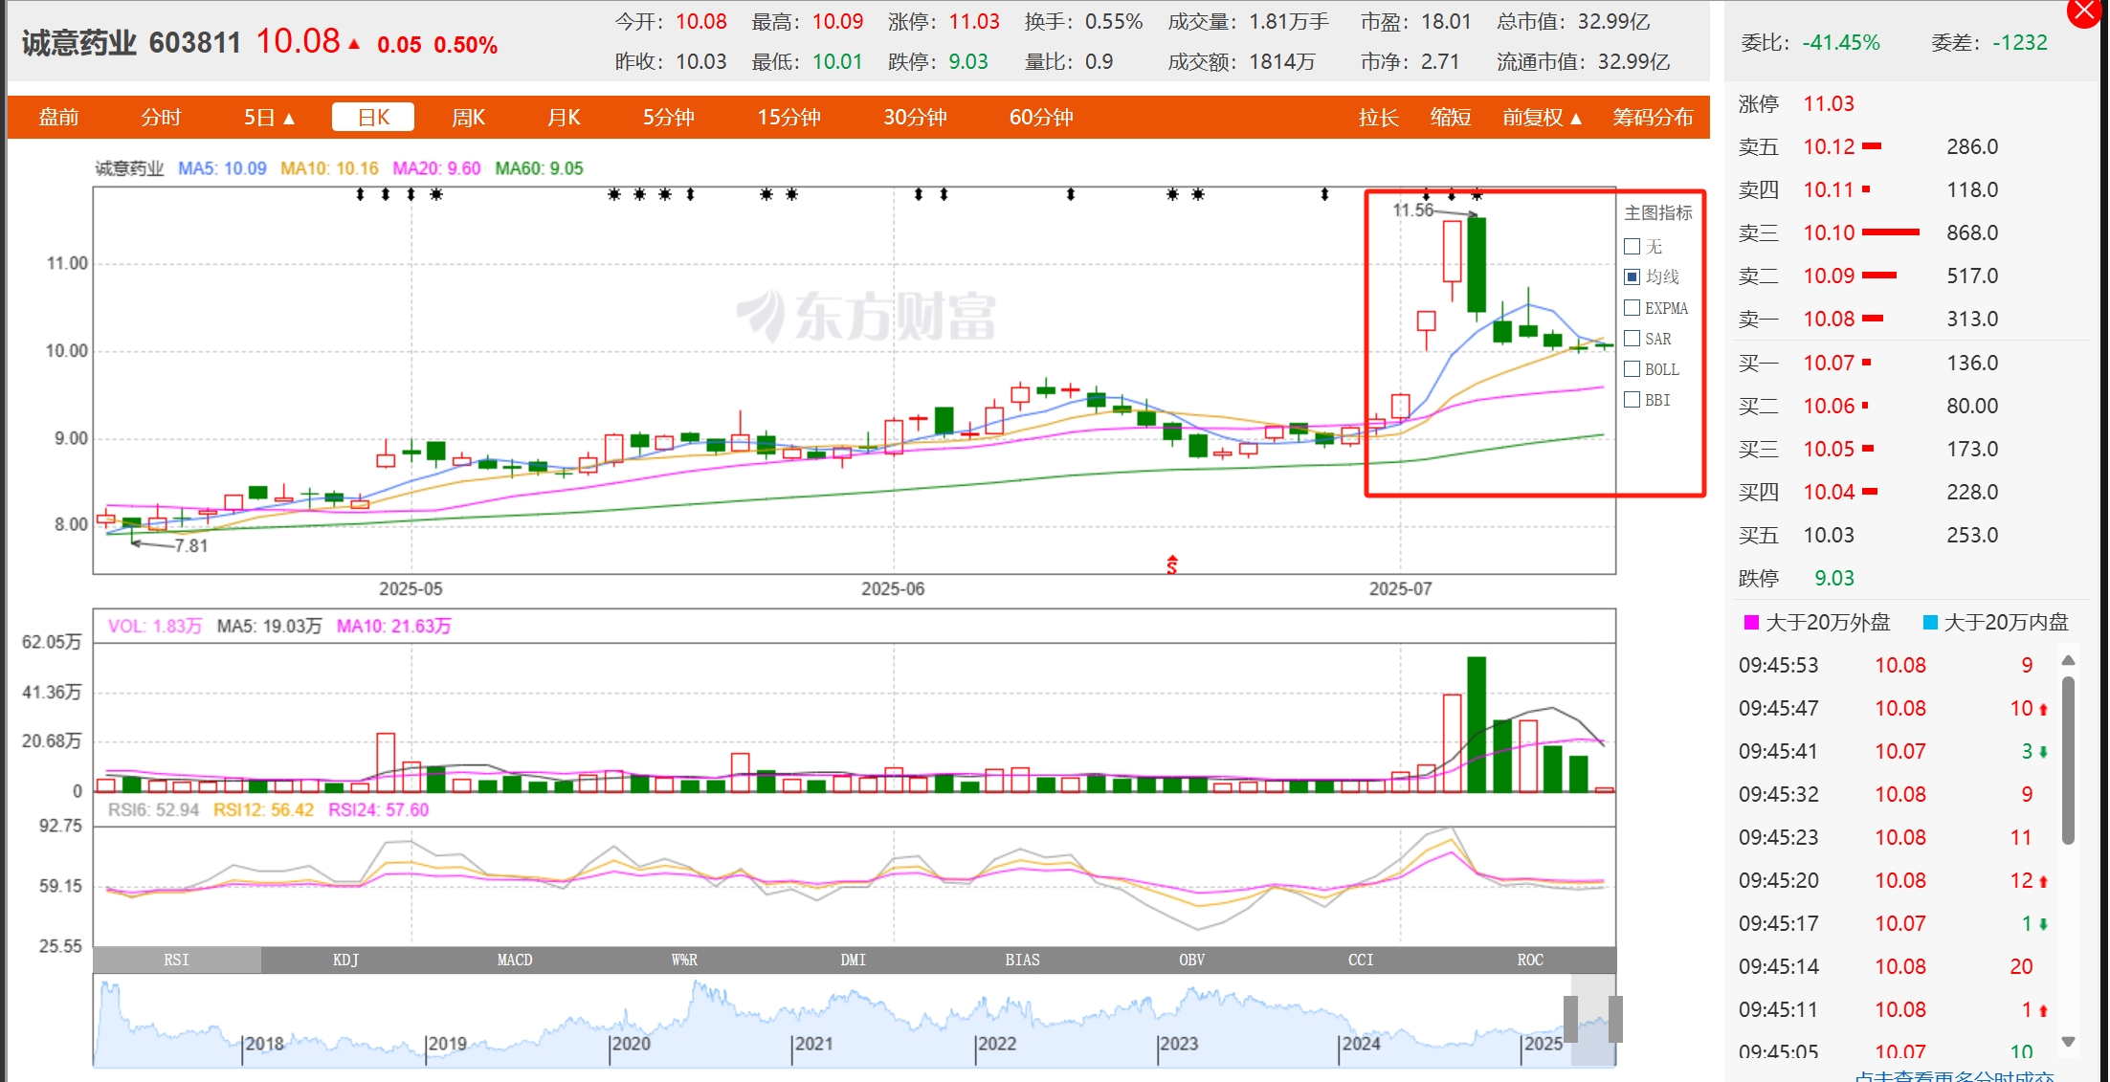Click the MA60: 9.05 legend label

pyautogui.click(x=539, y=168)
